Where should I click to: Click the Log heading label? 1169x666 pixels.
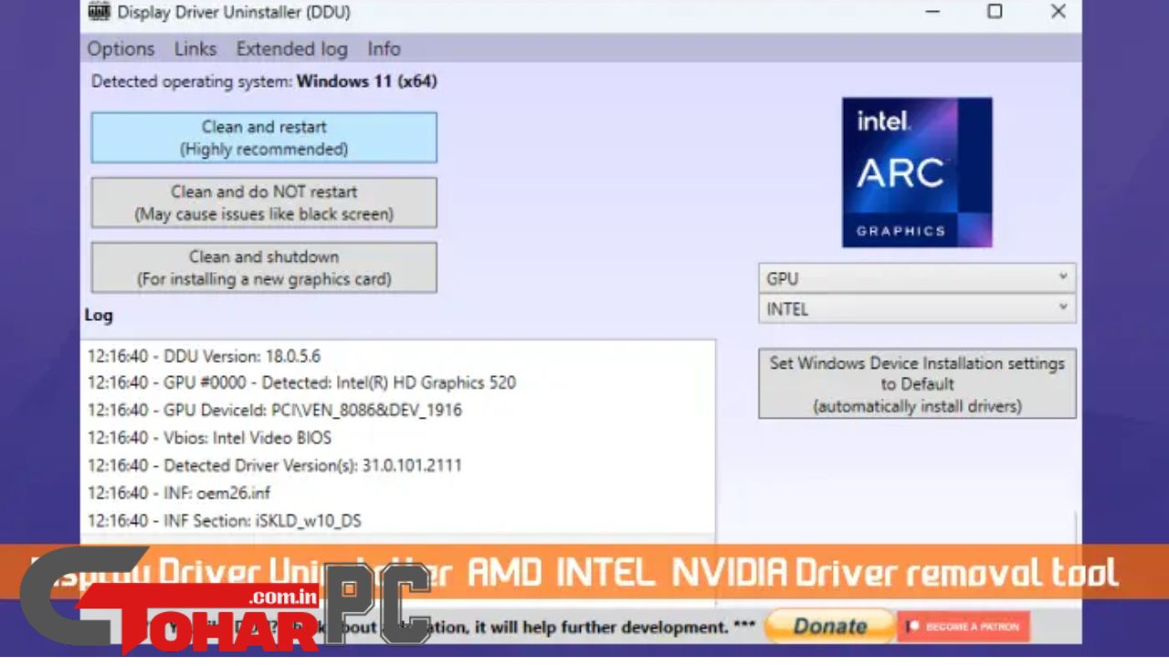(x=99, y=316)
